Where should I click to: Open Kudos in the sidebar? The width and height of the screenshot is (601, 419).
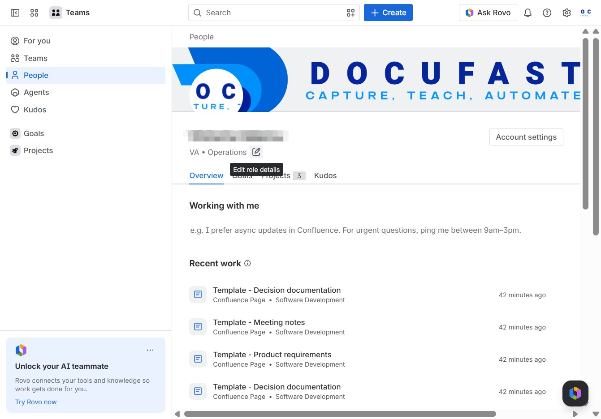click(86, 110)
